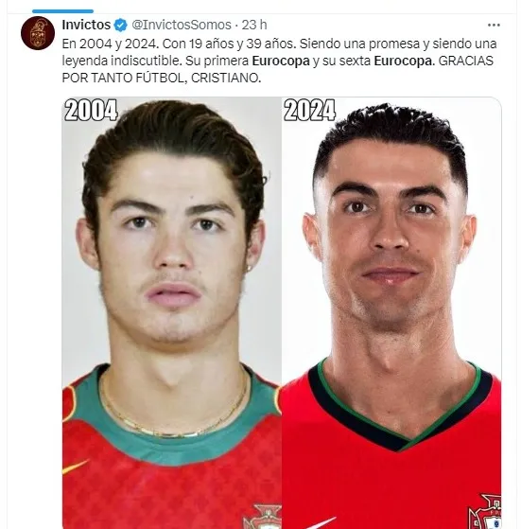
Task: Click the gold necklace in the 2004 photo
Action: pyautogui.click(x=174, y=418)
